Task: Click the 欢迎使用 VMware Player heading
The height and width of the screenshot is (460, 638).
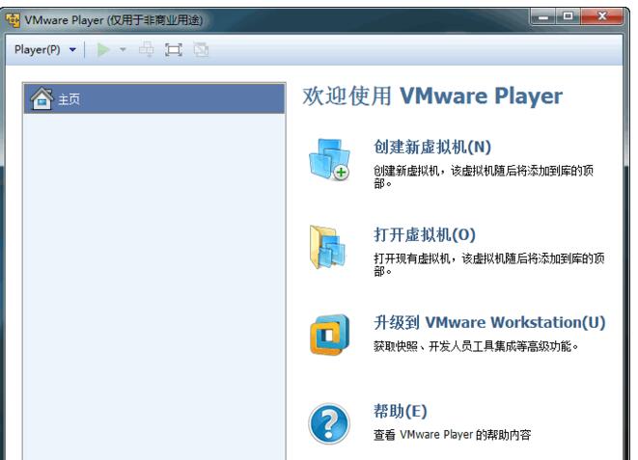Action: [x=432, y=95]
